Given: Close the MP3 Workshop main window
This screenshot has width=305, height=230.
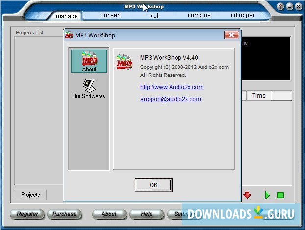Looking at the screenshot, I should point(299,7).
